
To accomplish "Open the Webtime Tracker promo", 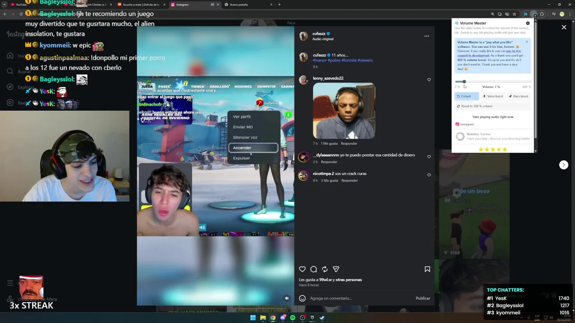I will (493, 136).
